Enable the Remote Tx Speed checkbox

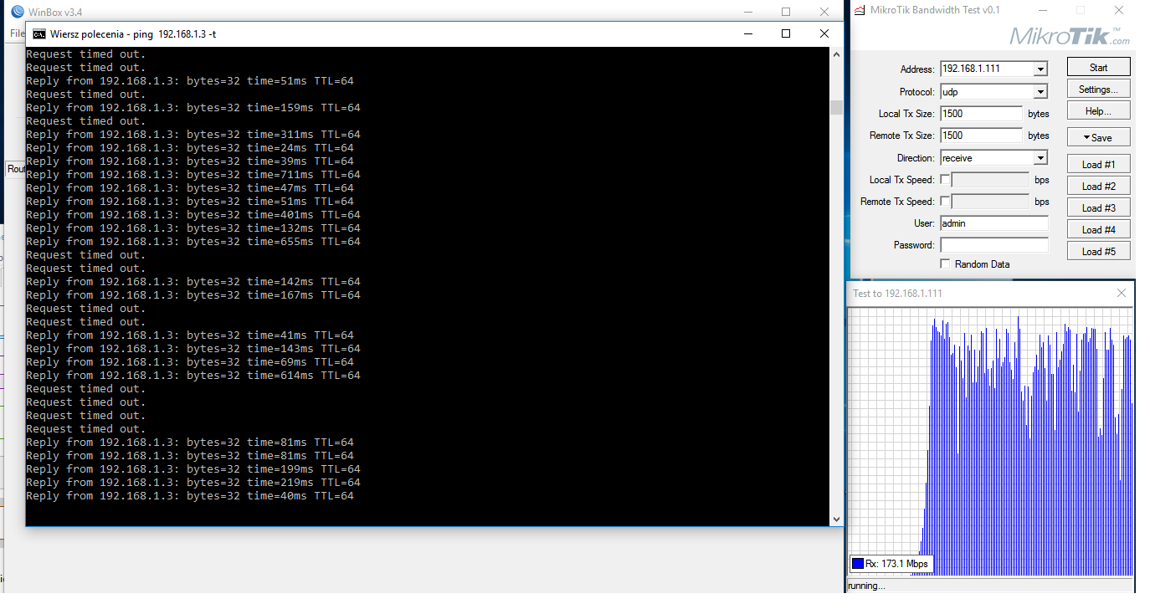pyautogui.click(x=945, y=202)
